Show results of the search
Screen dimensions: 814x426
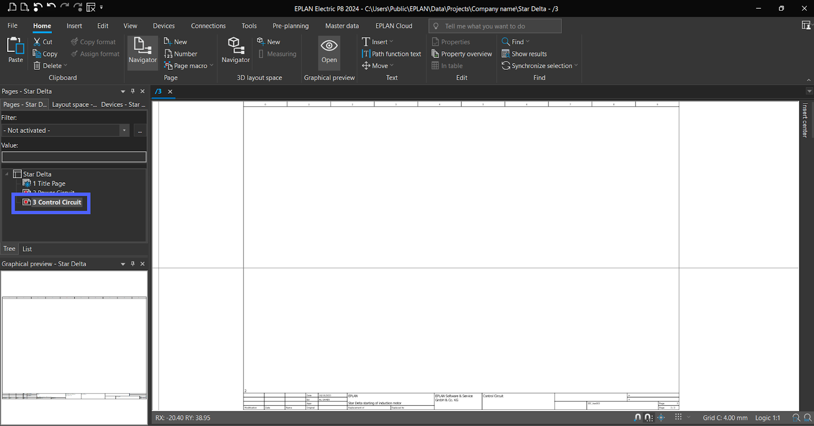tap(524, 54)
